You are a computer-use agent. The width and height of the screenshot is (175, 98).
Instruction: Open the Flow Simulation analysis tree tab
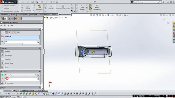pyautogui.click(x=20, y=19)
